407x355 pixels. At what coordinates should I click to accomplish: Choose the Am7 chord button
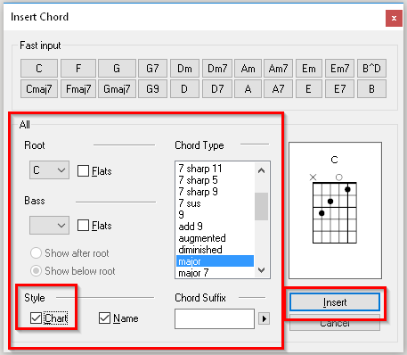pos(278,69)
